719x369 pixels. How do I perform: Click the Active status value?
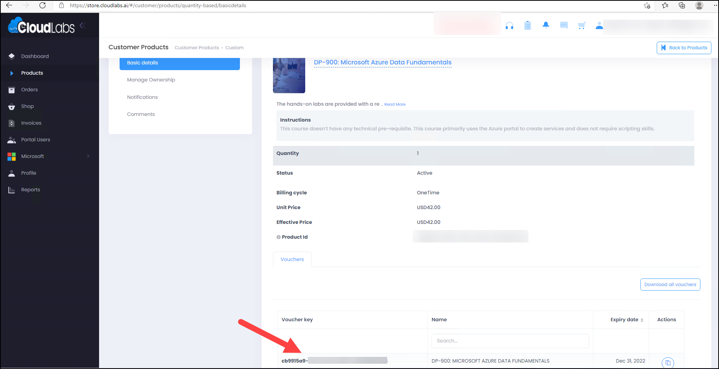pos(424,173)
